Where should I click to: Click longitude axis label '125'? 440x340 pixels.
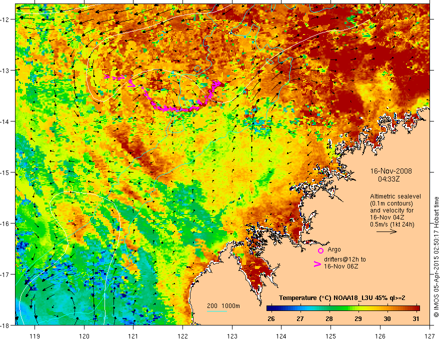click(x=331, y=336)
